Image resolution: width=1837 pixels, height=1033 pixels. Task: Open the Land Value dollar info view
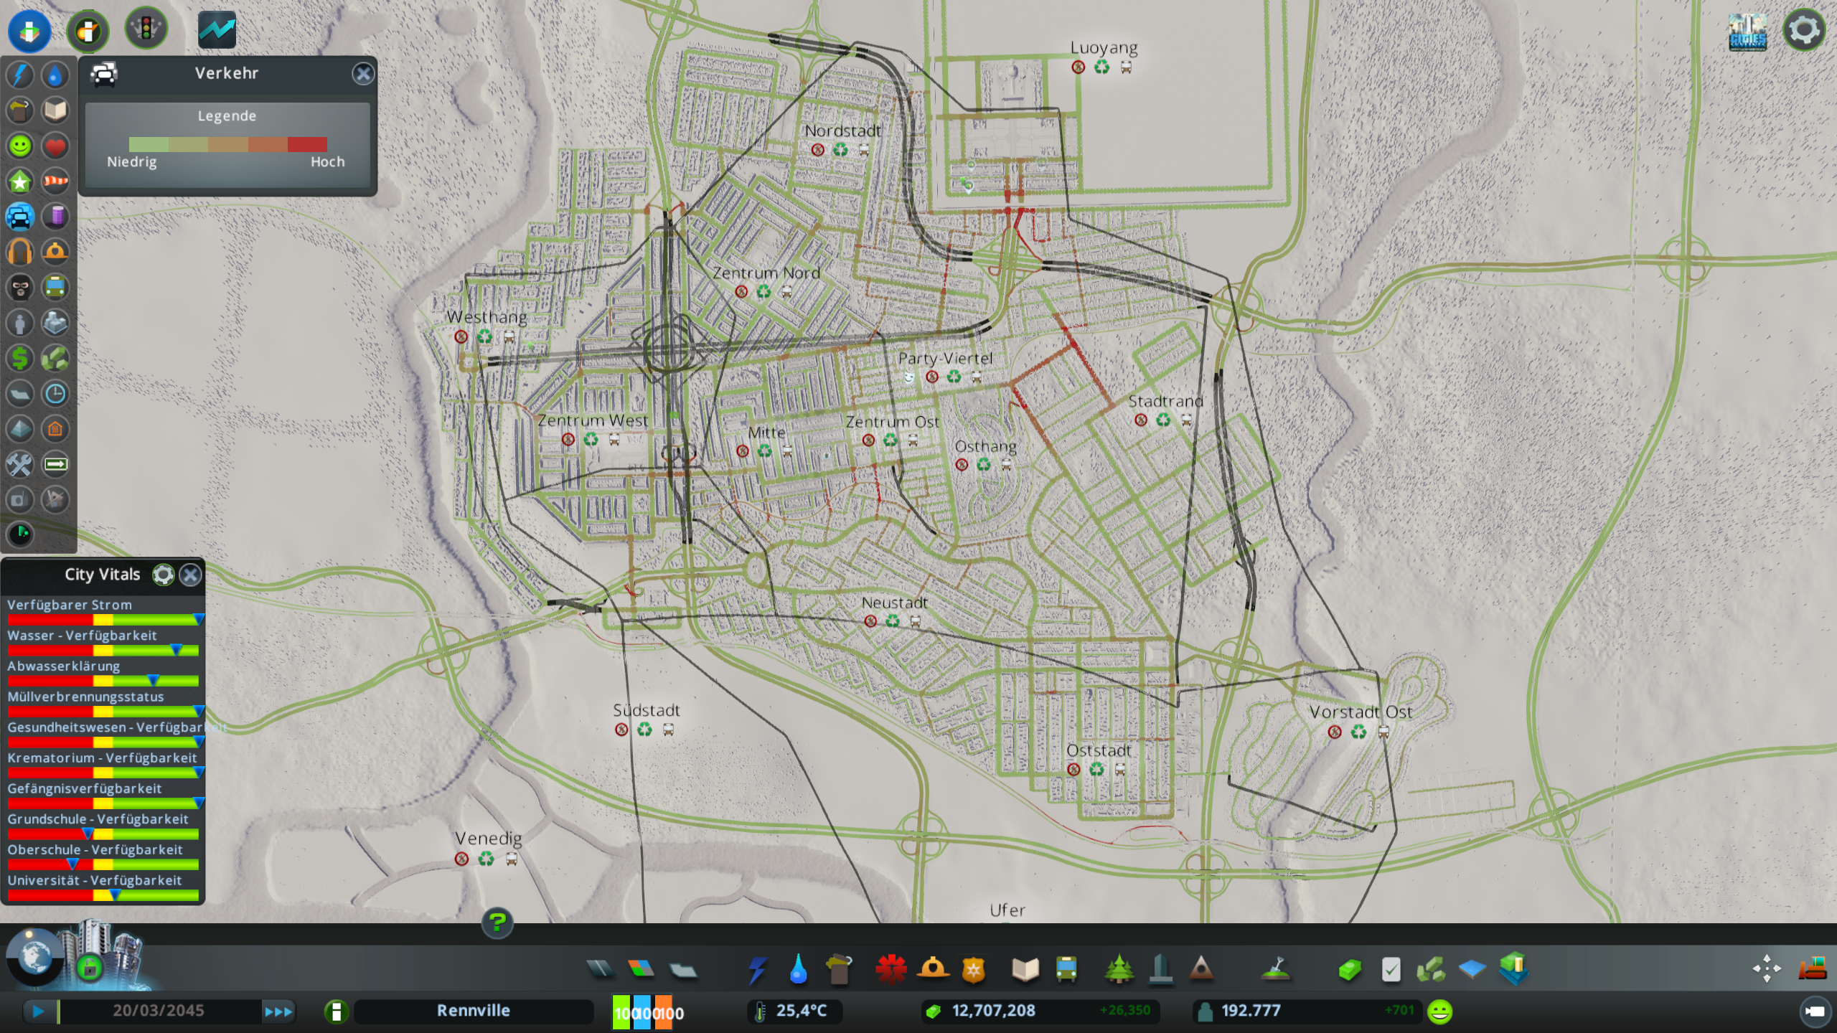[20, 358]
